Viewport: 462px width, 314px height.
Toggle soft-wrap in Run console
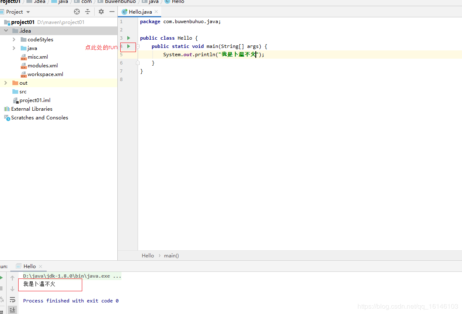(x=12, y=300)
